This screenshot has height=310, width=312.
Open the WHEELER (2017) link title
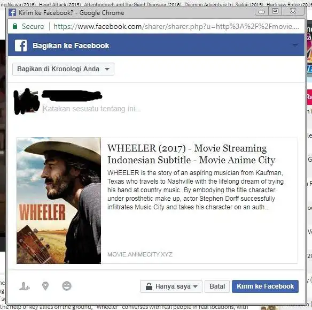(191, 154)
